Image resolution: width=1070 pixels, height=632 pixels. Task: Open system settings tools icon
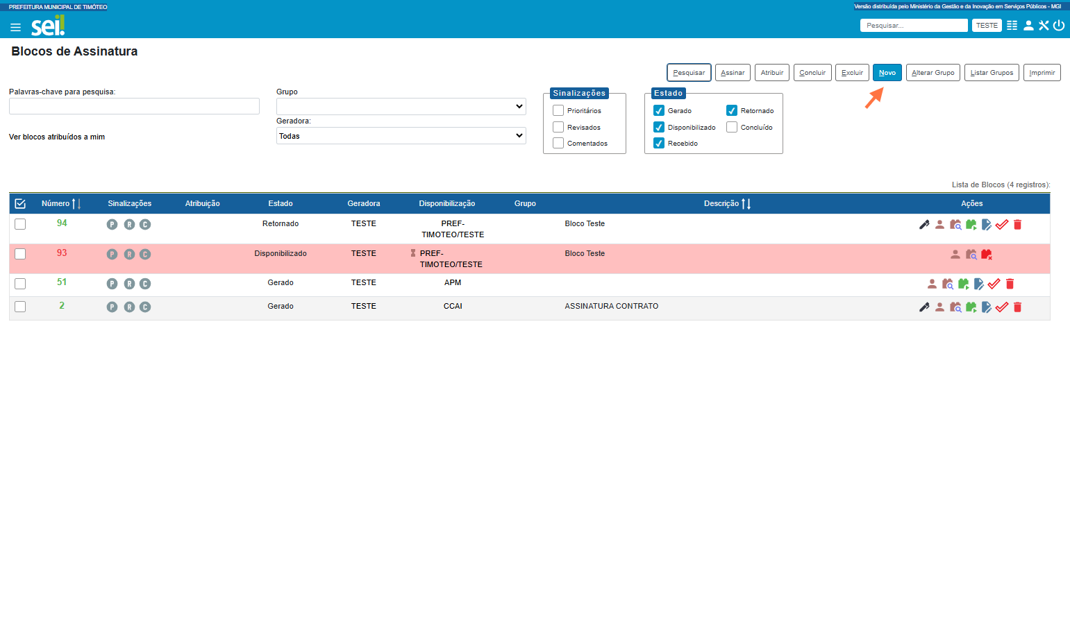[x=1044, y=26]
